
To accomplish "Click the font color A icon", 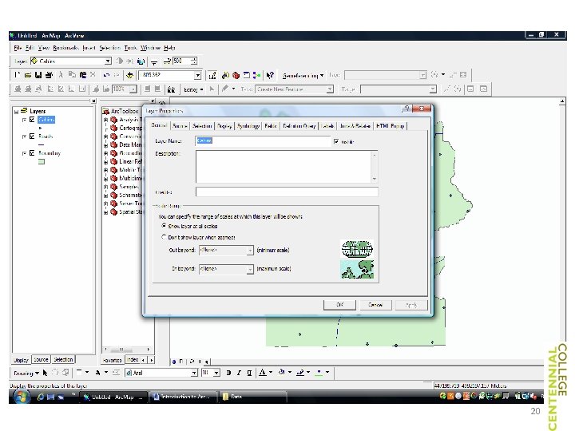I will [x=262, y=373].
